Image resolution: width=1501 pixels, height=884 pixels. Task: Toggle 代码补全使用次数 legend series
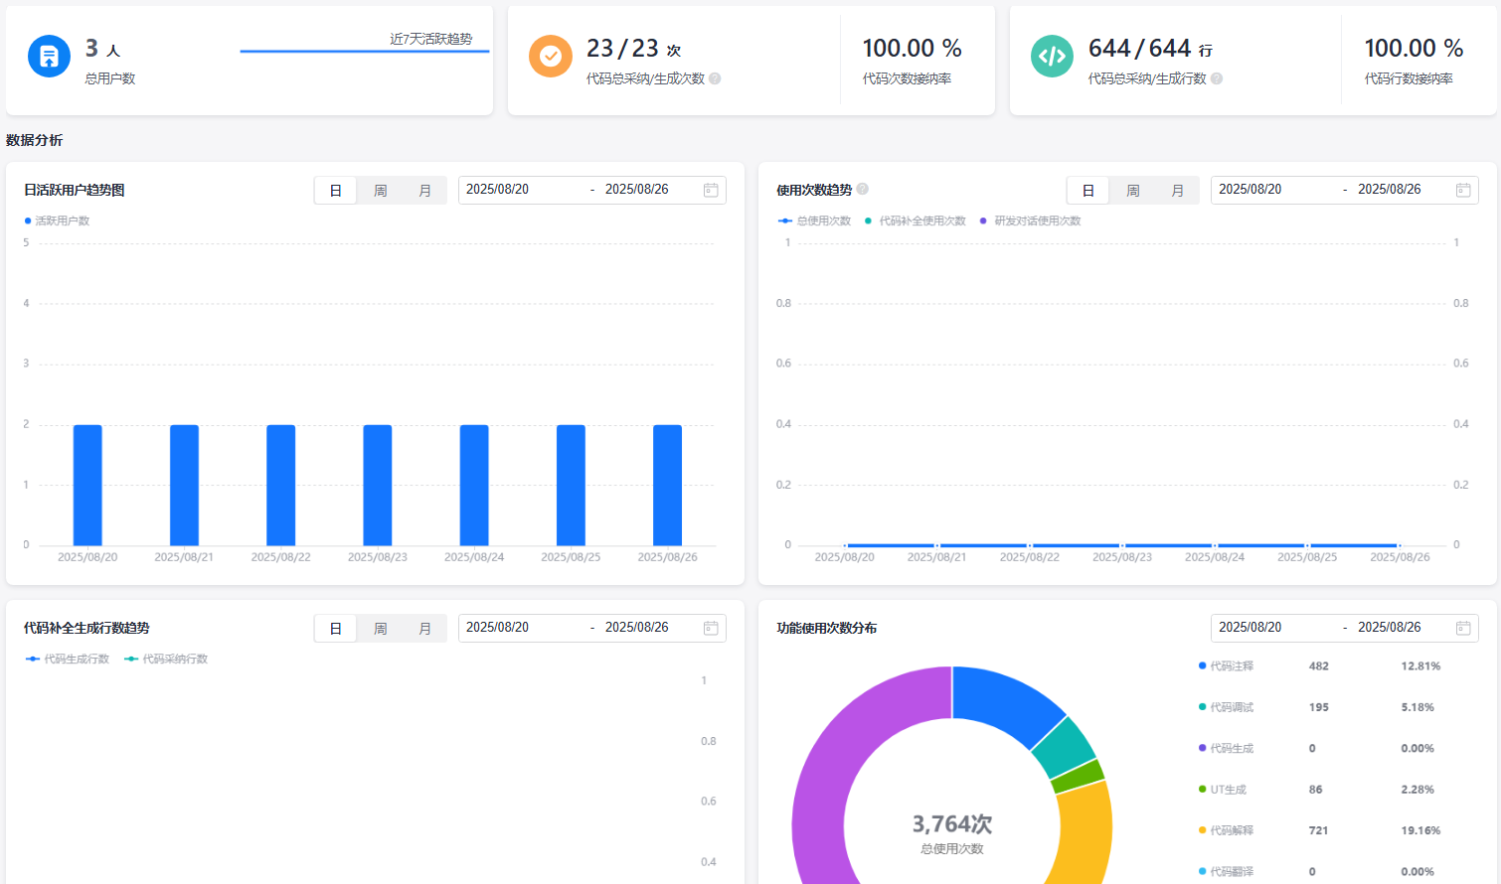[915, 221]
